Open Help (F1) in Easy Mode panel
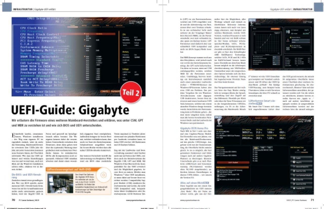 (301, 162)
